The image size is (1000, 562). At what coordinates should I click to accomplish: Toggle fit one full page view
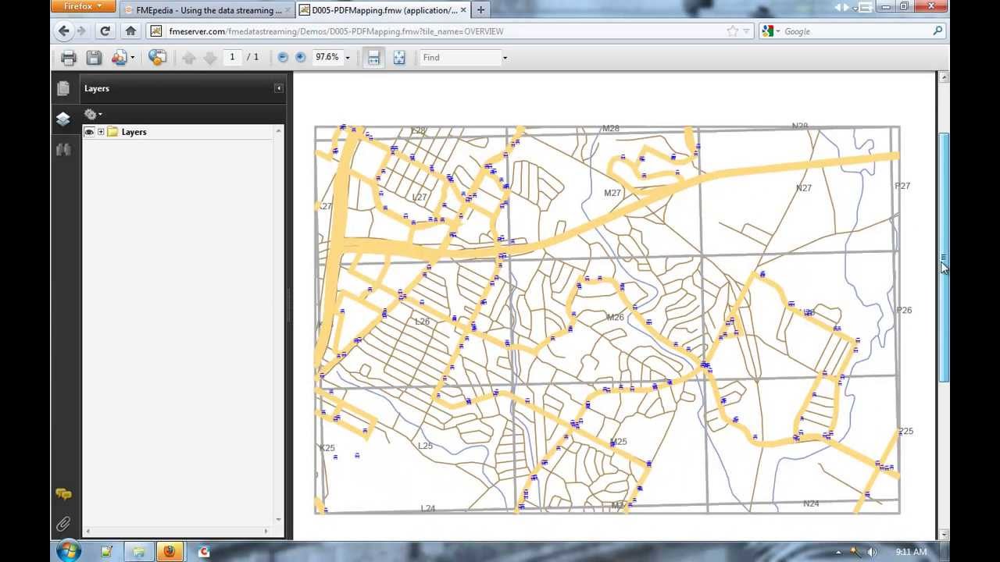(399, 58)
